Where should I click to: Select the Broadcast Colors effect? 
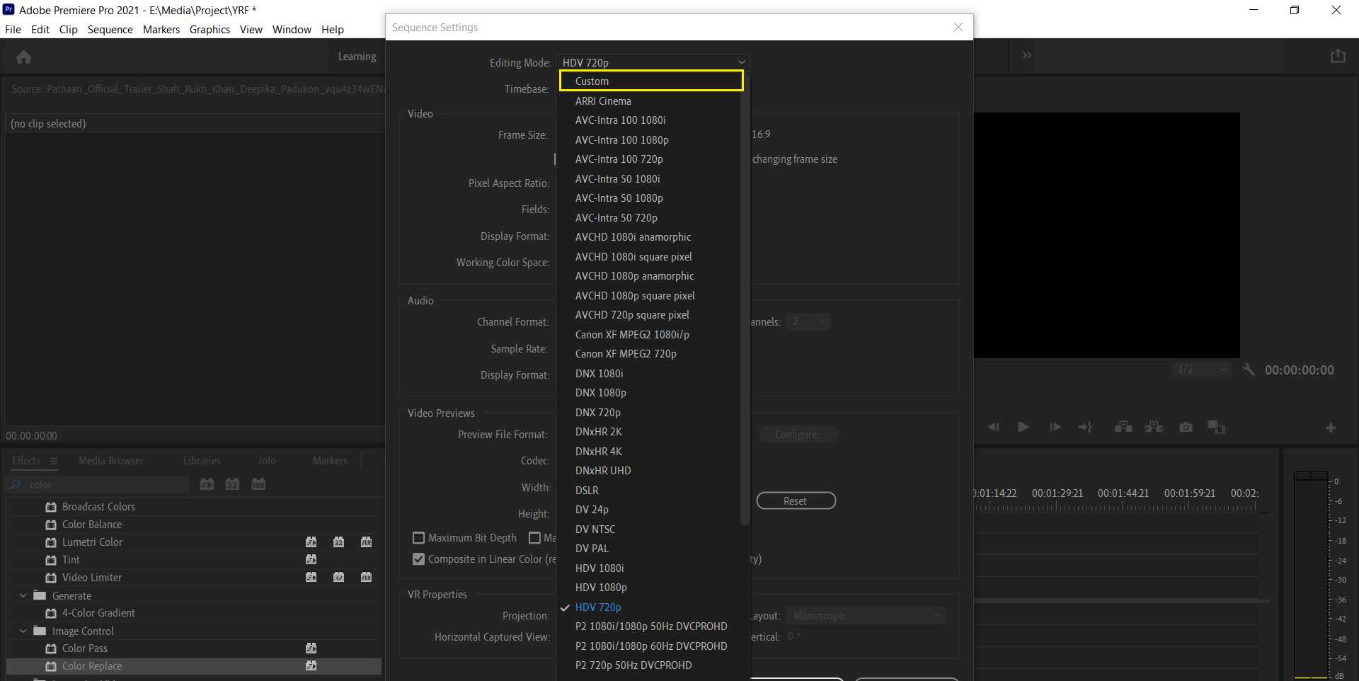pyautogui.click(x=98, y=506)
